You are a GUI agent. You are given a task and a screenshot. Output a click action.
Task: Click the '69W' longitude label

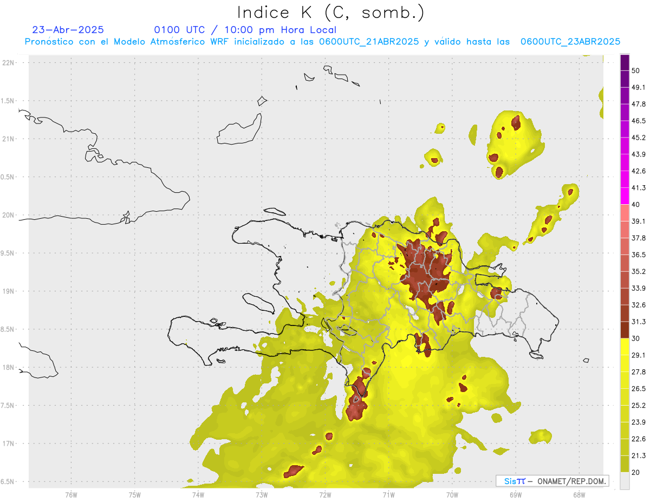coord(515,494)
